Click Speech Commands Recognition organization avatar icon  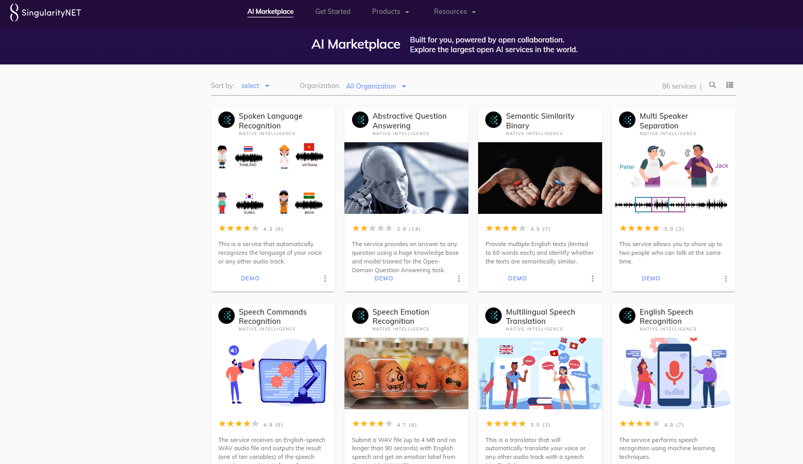227,316
